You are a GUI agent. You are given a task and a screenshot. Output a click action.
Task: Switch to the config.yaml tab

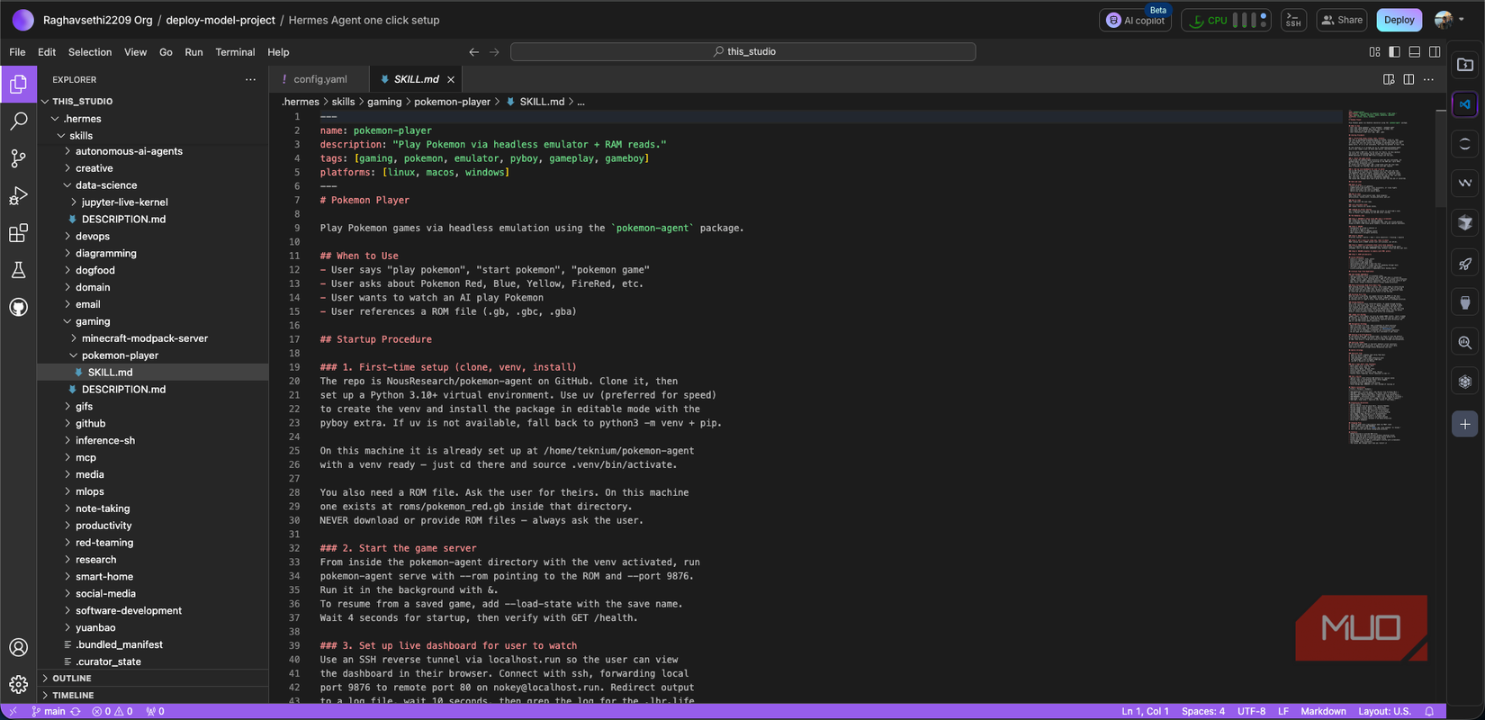[319, 79]
